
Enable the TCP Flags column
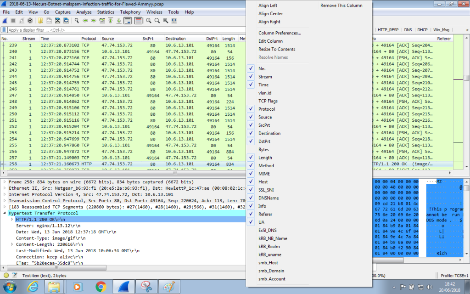268,101
